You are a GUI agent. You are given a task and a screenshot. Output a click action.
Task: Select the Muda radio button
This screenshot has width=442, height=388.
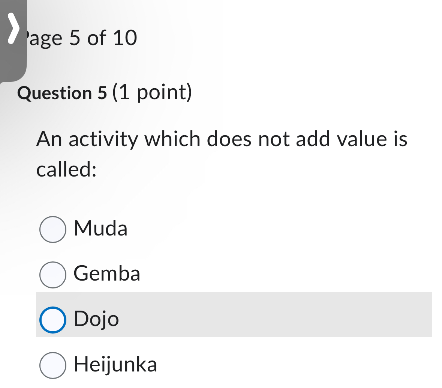[x=53, y=229]
